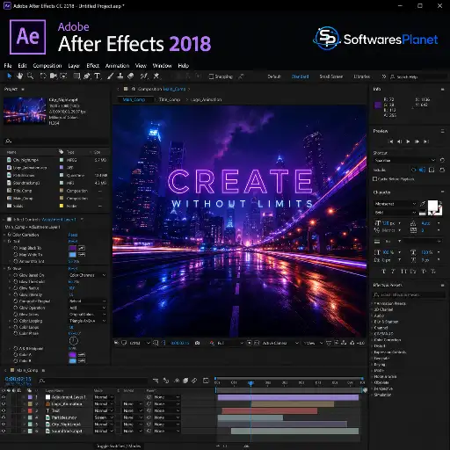Screen dimensions: 450x450
Task: Open parent dropdown for Soundtrack.mp3 layer
Action: pyautogui.click(x=166, y=431)
